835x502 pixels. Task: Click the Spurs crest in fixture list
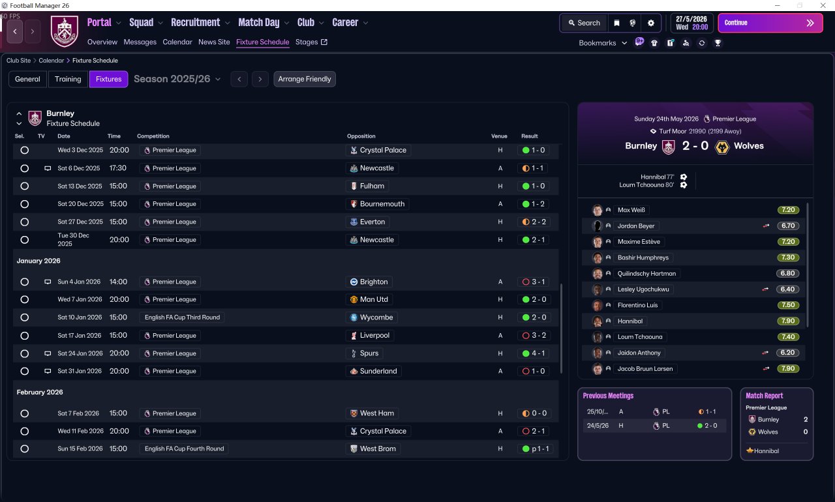(354, 353)
